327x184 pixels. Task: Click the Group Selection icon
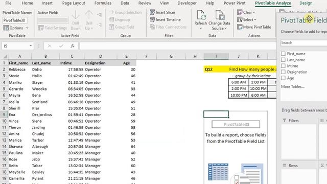[x=111, y=12]
